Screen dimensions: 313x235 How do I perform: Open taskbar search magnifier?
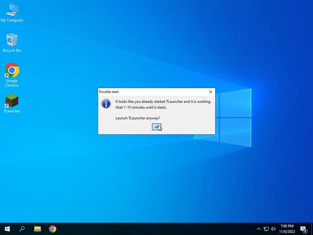tap(22, 229)
